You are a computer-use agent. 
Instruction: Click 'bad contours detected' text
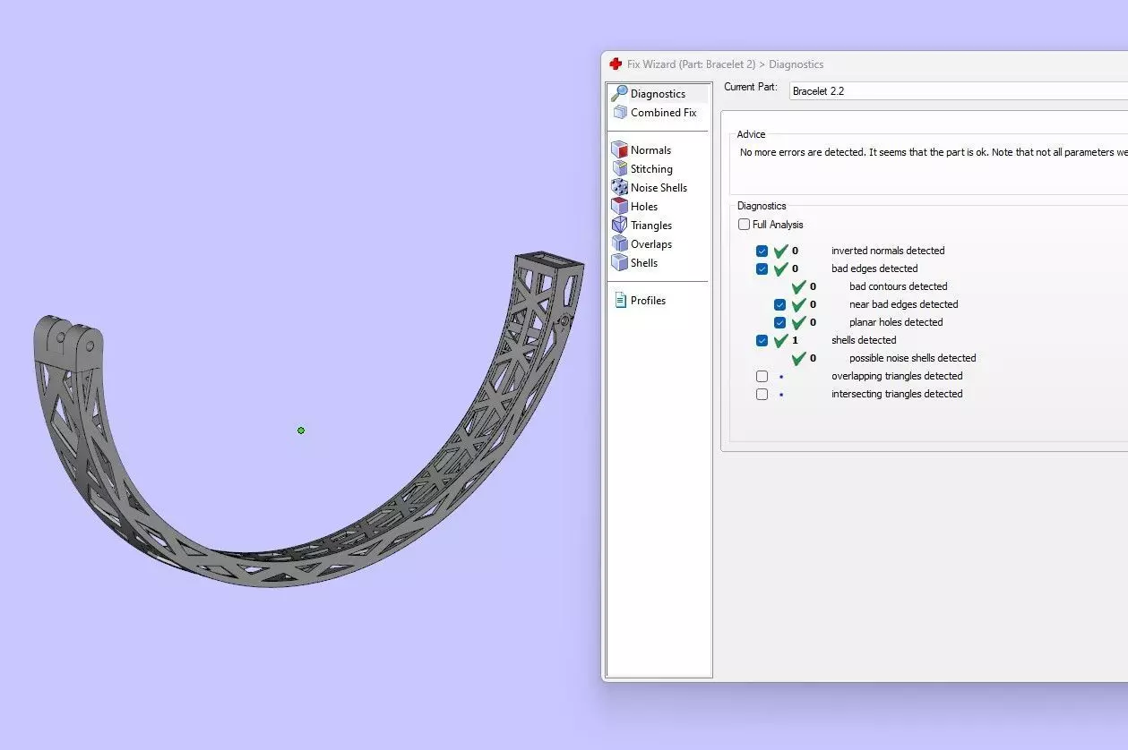(899, 286)
